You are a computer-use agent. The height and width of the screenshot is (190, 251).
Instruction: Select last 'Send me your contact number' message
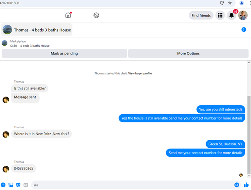205,153
